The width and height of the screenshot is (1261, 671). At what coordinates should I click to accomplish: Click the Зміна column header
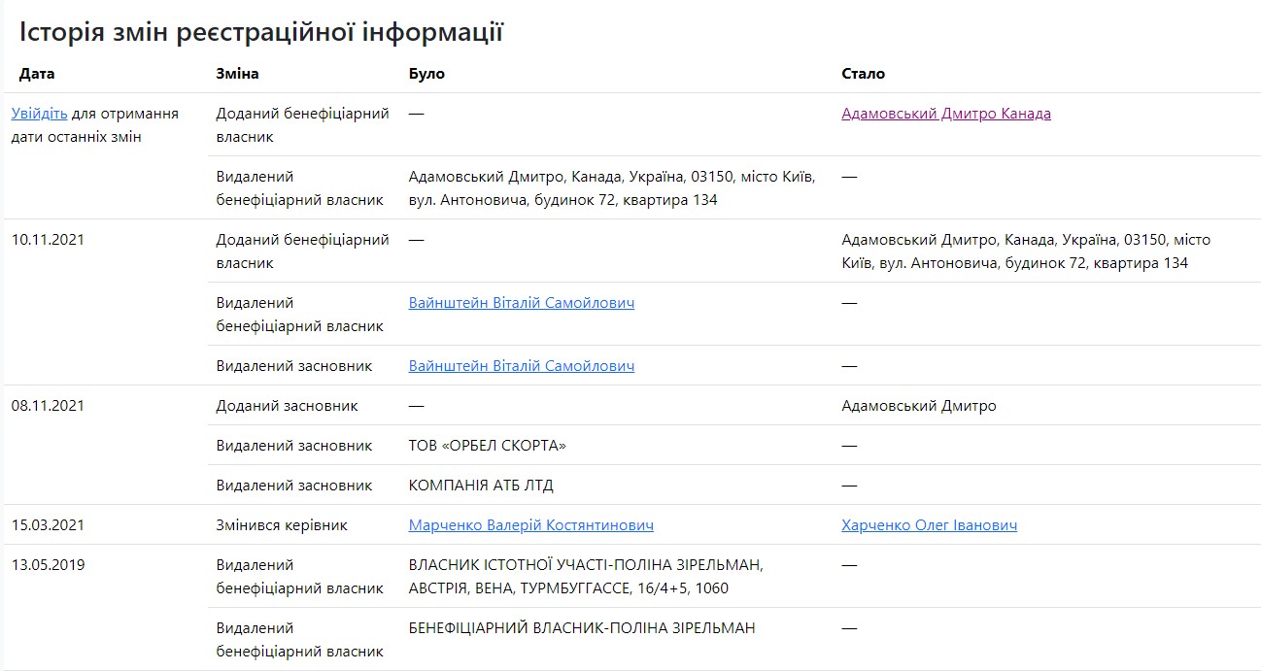(237, 74)
